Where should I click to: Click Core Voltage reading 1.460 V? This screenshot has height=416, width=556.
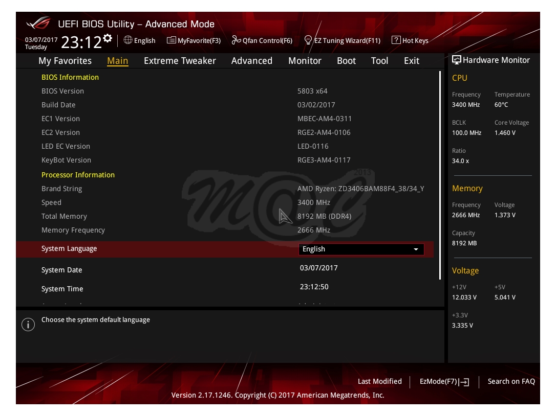tap(505, 133)
